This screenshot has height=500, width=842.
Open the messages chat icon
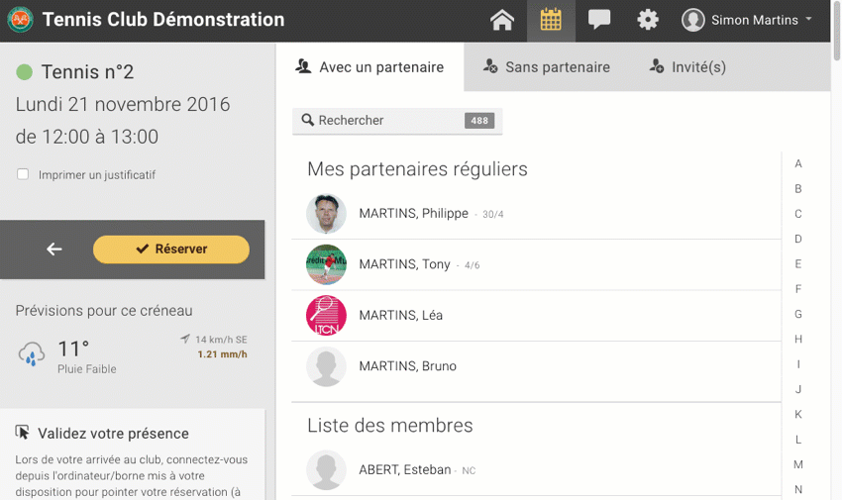coord(599,20)
